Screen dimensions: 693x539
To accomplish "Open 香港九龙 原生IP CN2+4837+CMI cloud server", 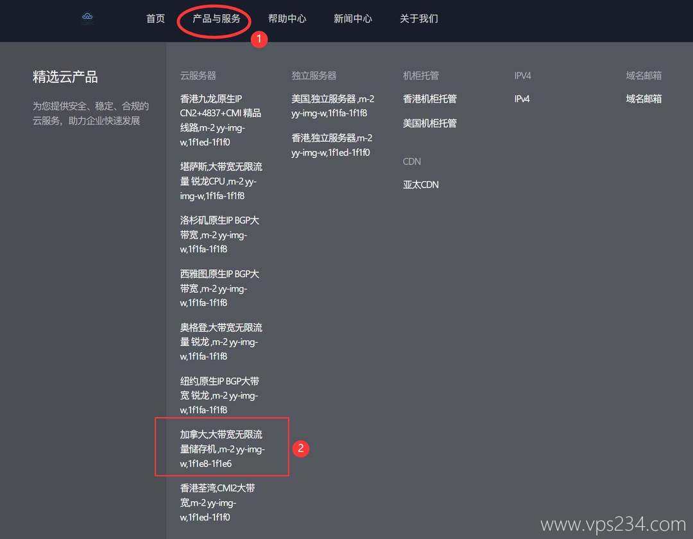I will click(221, 120).
